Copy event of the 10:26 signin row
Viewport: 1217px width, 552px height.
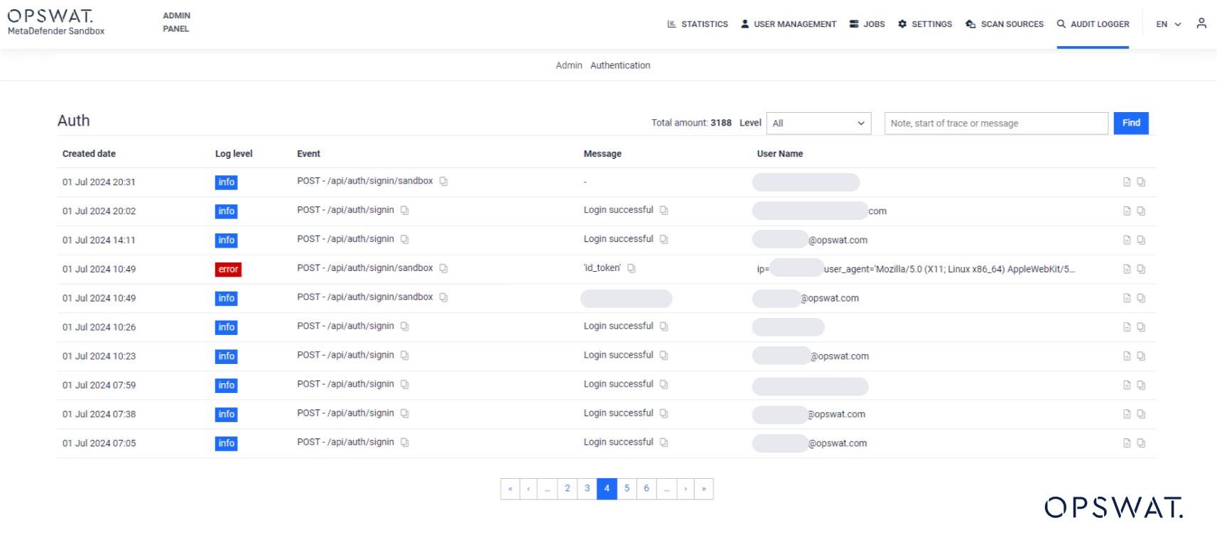tap(404, 326)
